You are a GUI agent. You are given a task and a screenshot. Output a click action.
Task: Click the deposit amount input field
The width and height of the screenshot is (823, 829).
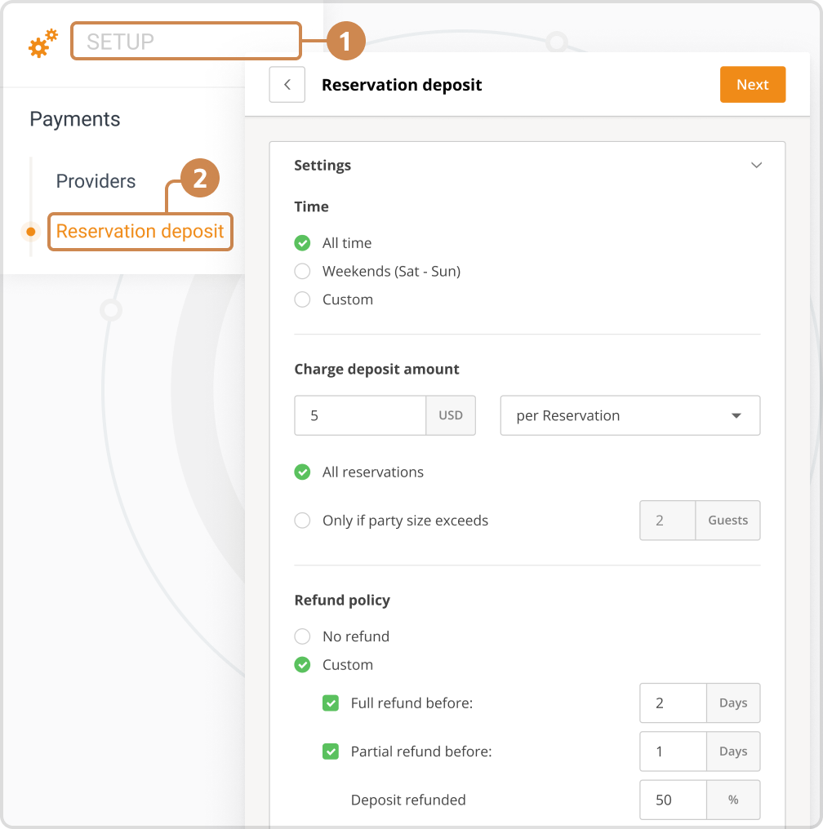360,415
